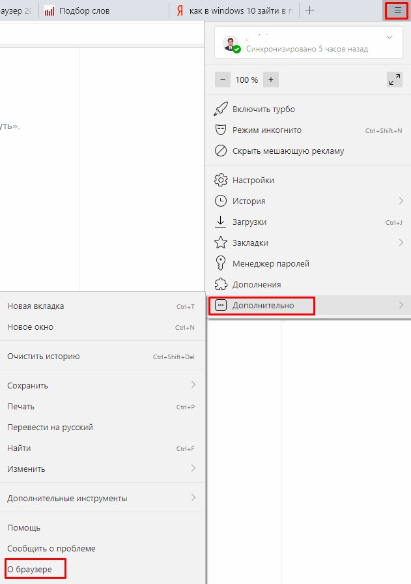The width and height of the screenshot is (411, 584).
Task: Expand Сохранить submenu arrow
Action: pyautogui.click(x=193, y=385)
